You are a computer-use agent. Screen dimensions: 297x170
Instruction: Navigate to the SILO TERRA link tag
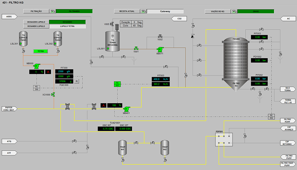[285, 89]
